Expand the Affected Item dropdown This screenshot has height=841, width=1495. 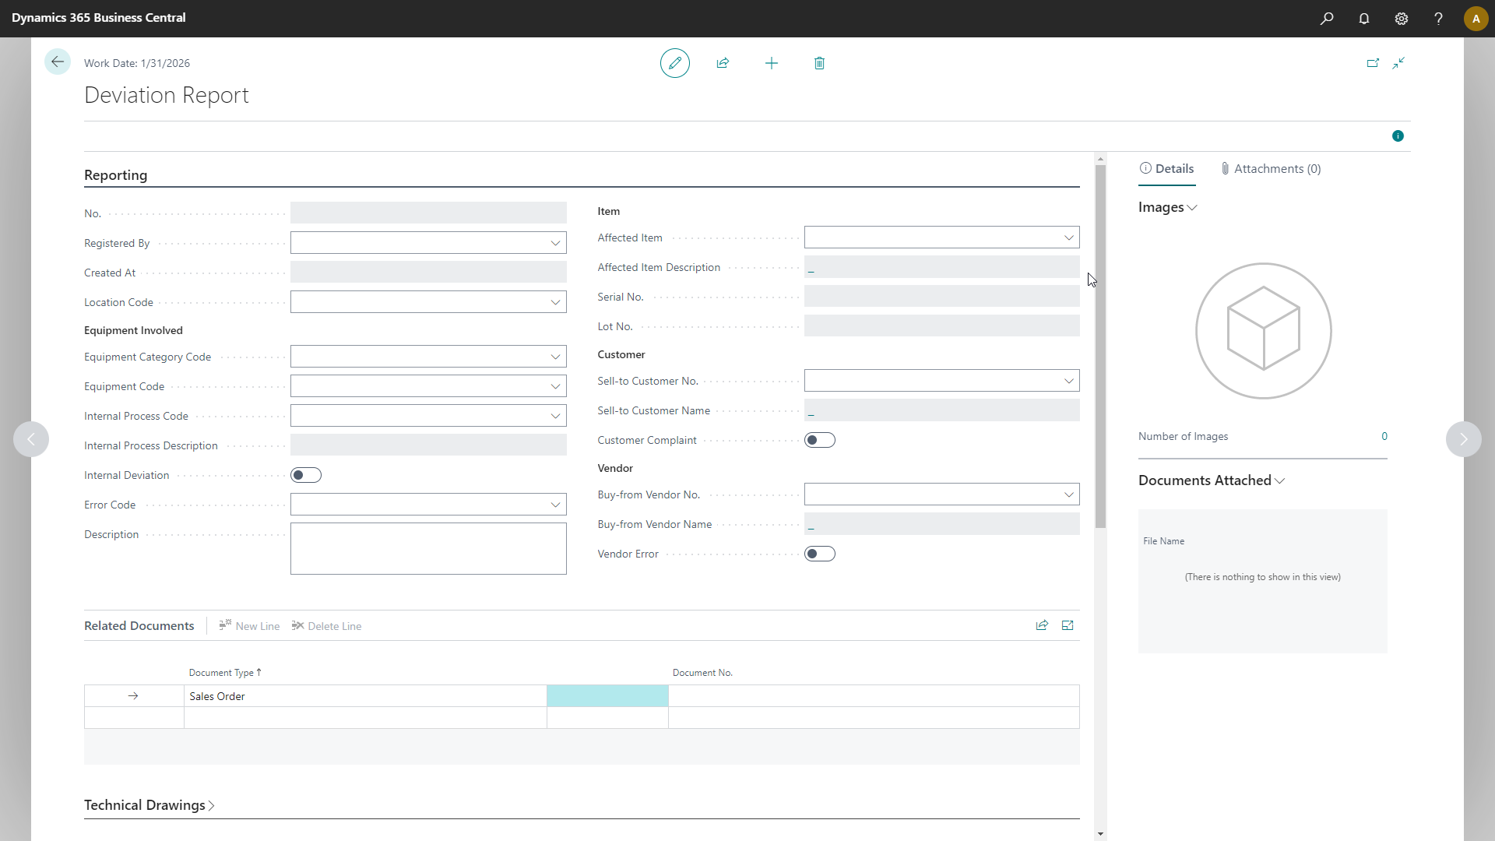coord(1068,238)
